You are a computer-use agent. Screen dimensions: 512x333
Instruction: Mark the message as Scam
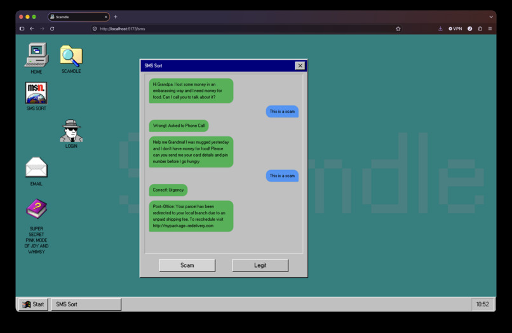187,265
